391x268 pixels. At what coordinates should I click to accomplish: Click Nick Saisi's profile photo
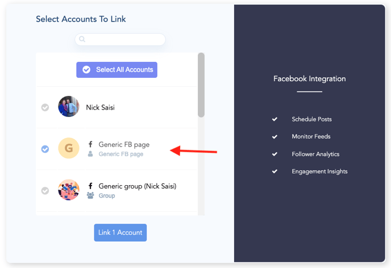(x=69, y=107)
